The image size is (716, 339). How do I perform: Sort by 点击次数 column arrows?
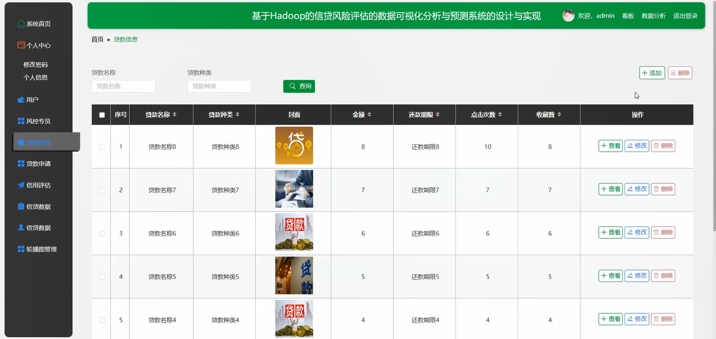[x=500, y=115]
